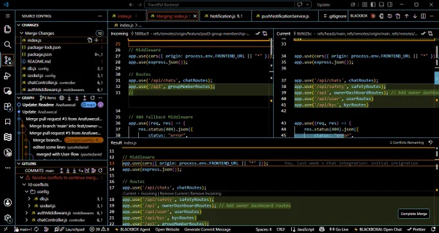Close the Merging: index.js tab
439x233 pixels.
tap(195, 16)
